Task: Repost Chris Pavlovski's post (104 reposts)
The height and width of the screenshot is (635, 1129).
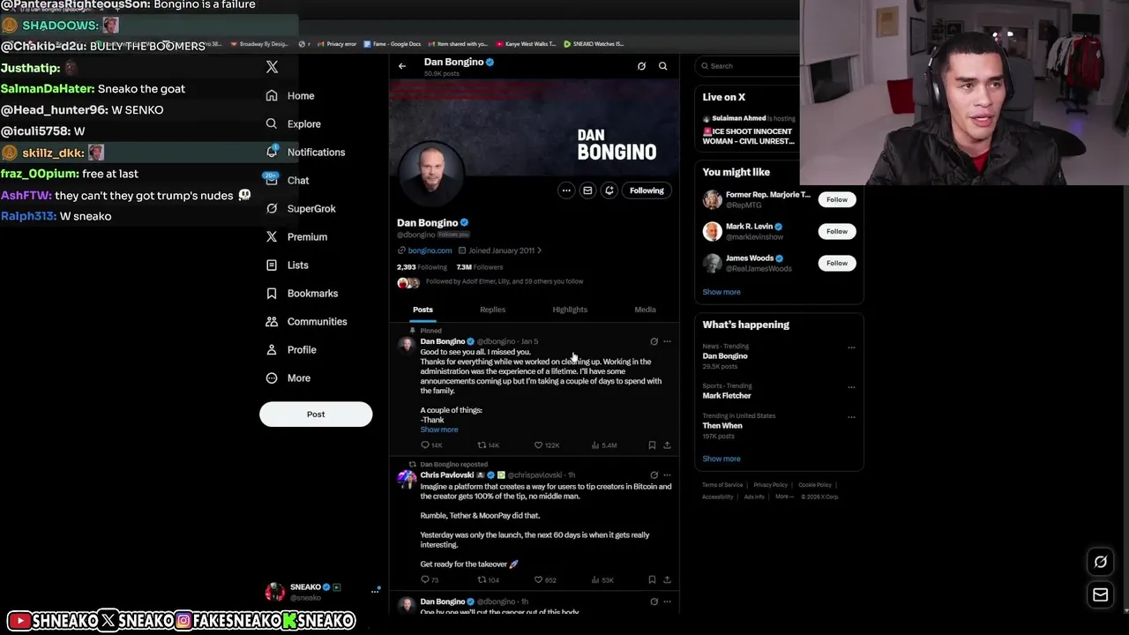Action: (x=488, y=580)
